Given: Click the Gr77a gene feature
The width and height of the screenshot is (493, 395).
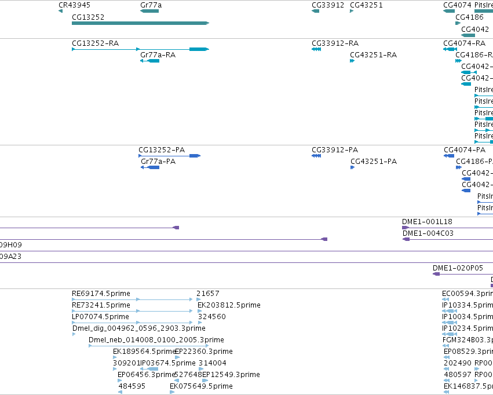Looking at the screenshot, I should (x=149, y=11).
